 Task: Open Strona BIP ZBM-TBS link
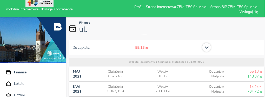point(234,7)
